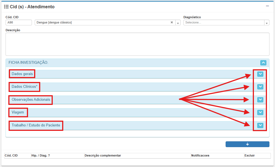Viewport: 275px width, 167px height.
Task: Focus the Descrição text area
Action: click(x=137, y=44)
